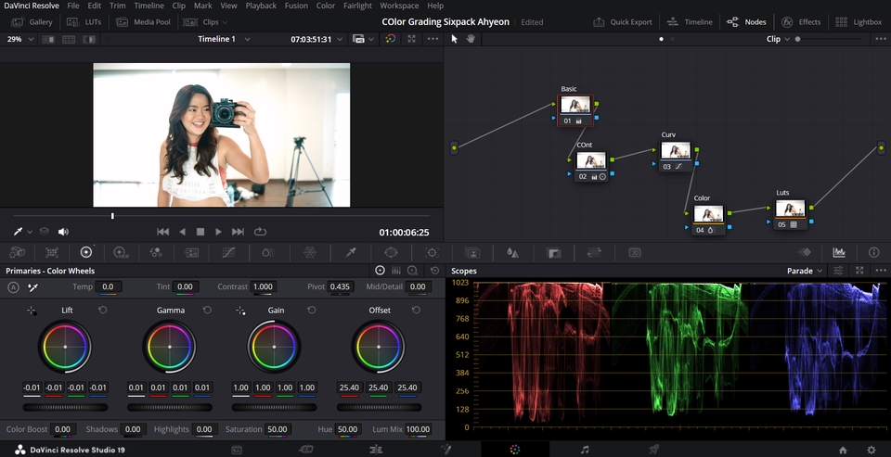Open the Camera Raw palette
Screen dimensions: 891x457
pyautogui.click(x=17, y=253)
